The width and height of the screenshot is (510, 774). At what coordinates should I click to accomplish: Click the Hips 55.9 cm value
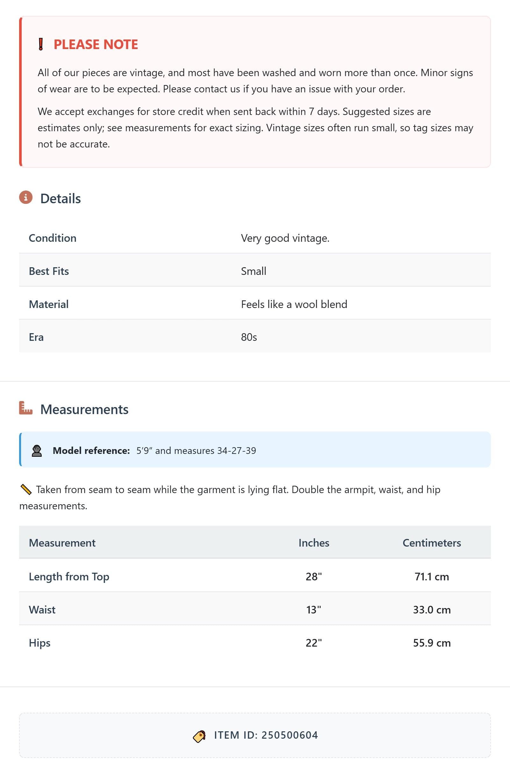click(x=432, y=643)
